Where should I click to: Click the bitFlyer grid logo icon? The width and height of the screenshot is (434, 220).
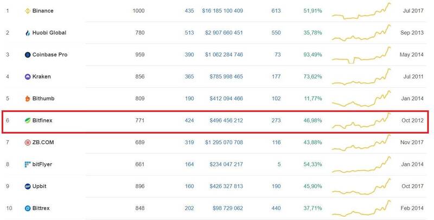point(28,164)
